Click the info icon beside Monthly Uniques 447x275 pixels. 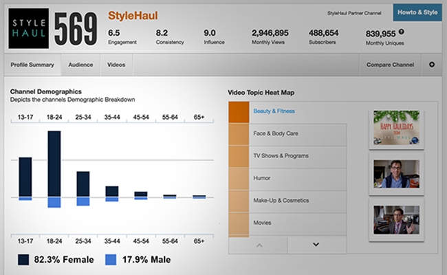pos(401,32)
